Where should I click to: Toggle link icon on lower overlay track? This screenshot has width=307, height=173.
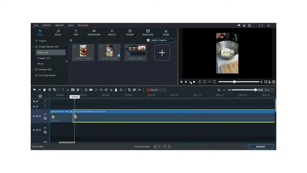37,130
